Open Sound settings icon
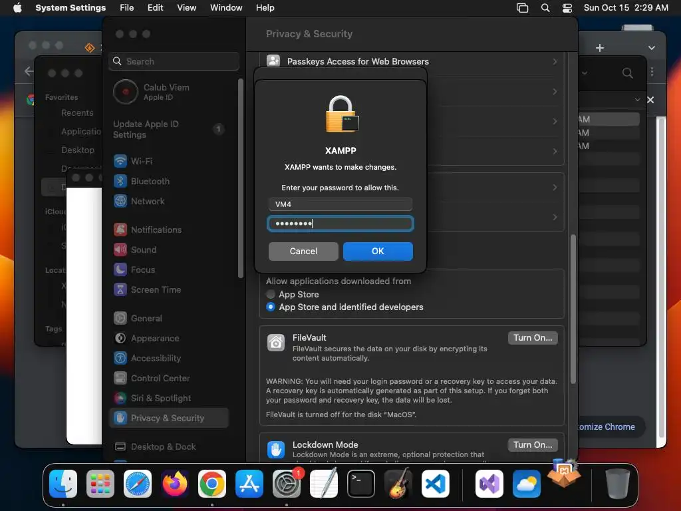681x511 pixels. [x=120, y=250]
